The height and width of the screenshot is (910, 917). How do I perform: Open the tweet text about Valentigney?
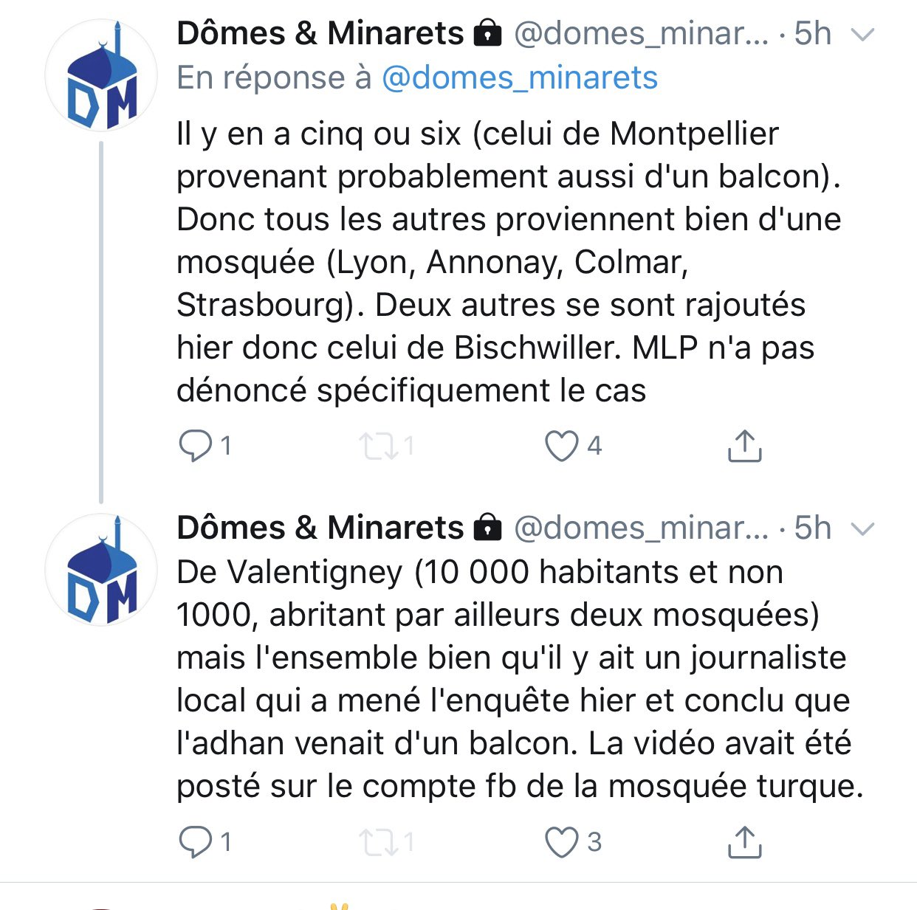coord(517,679)
